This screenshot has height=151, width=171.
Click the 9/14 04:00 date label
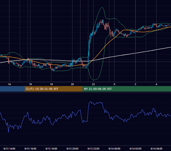(156, 148)
